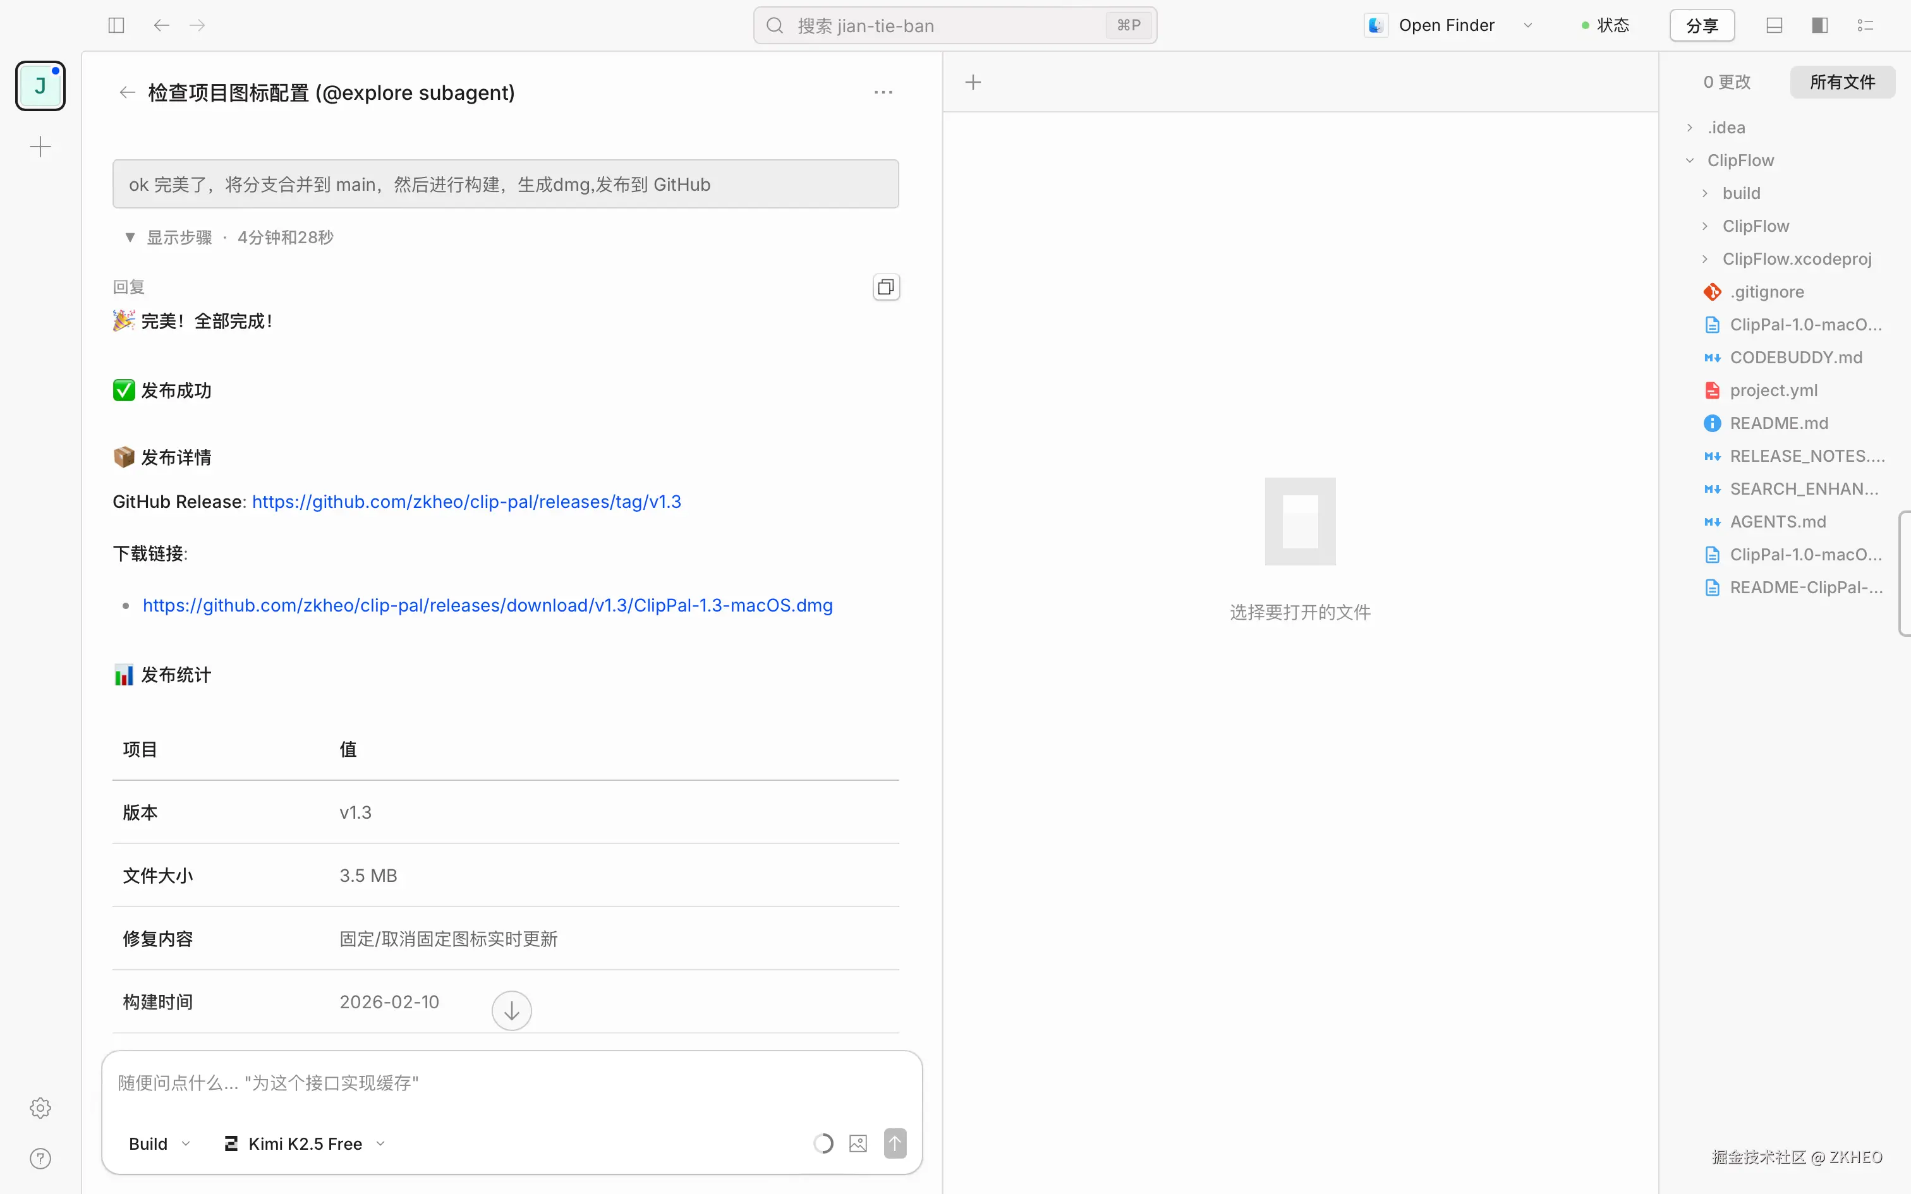This screenshot has width=1911, height=1194.
Task: Expand the build folder in file tree
Action: (x=1740, y=193)
